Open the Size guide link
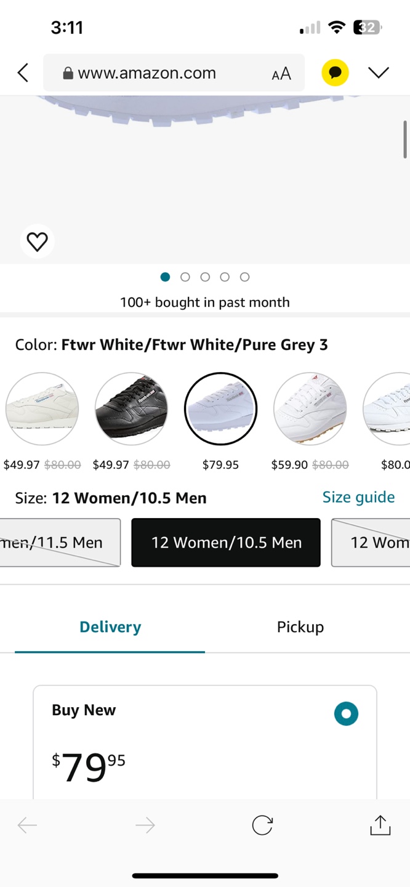Viewport: 410px width, 887px height. tap(358, 497)
